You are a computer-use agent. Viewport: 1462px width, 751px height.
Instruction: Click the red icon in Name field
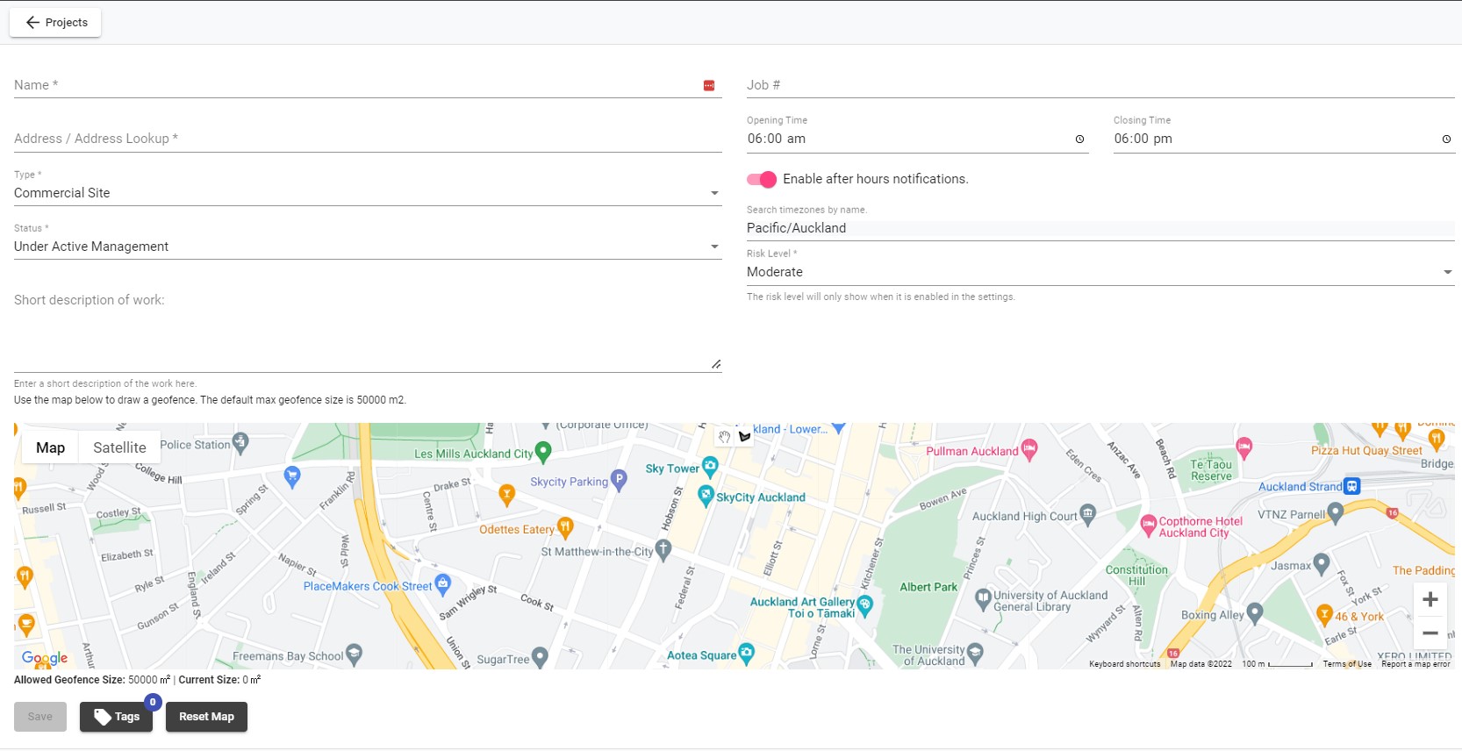click(x=709, y=85)
